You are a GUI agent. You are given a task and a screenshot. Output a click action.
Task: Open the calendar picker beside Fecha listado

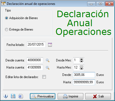pos(50,45)
